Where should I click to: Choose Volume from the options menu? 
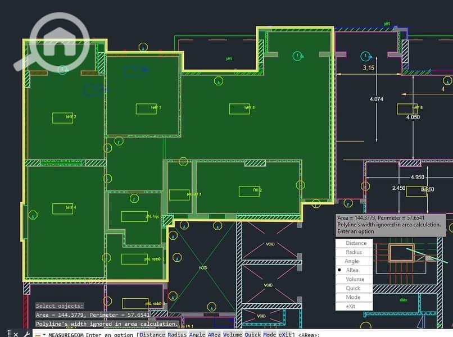click(x=354, y=279)
